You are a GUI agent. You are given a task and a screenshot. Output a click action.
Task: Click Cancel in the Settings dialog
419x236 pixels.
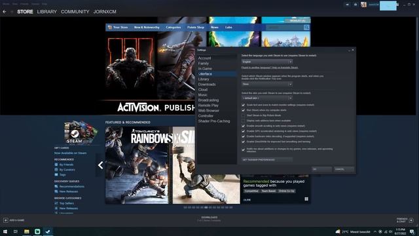tap(344, 169)
